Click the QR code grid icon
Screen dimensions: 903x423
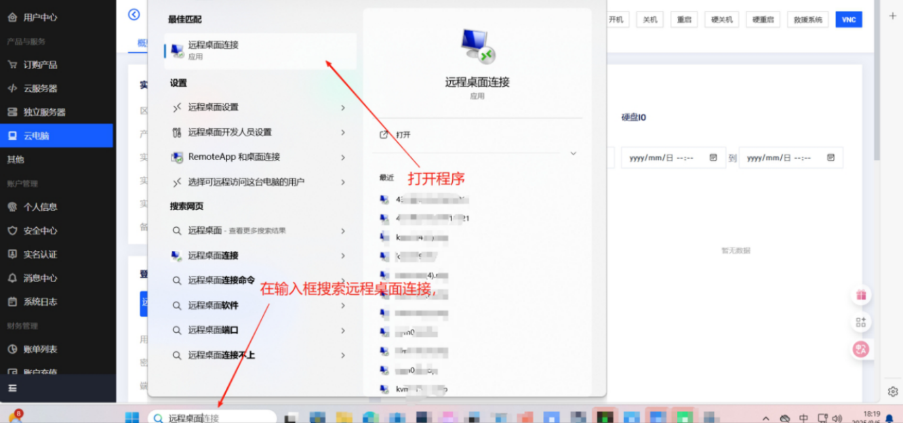coord(861,323)
